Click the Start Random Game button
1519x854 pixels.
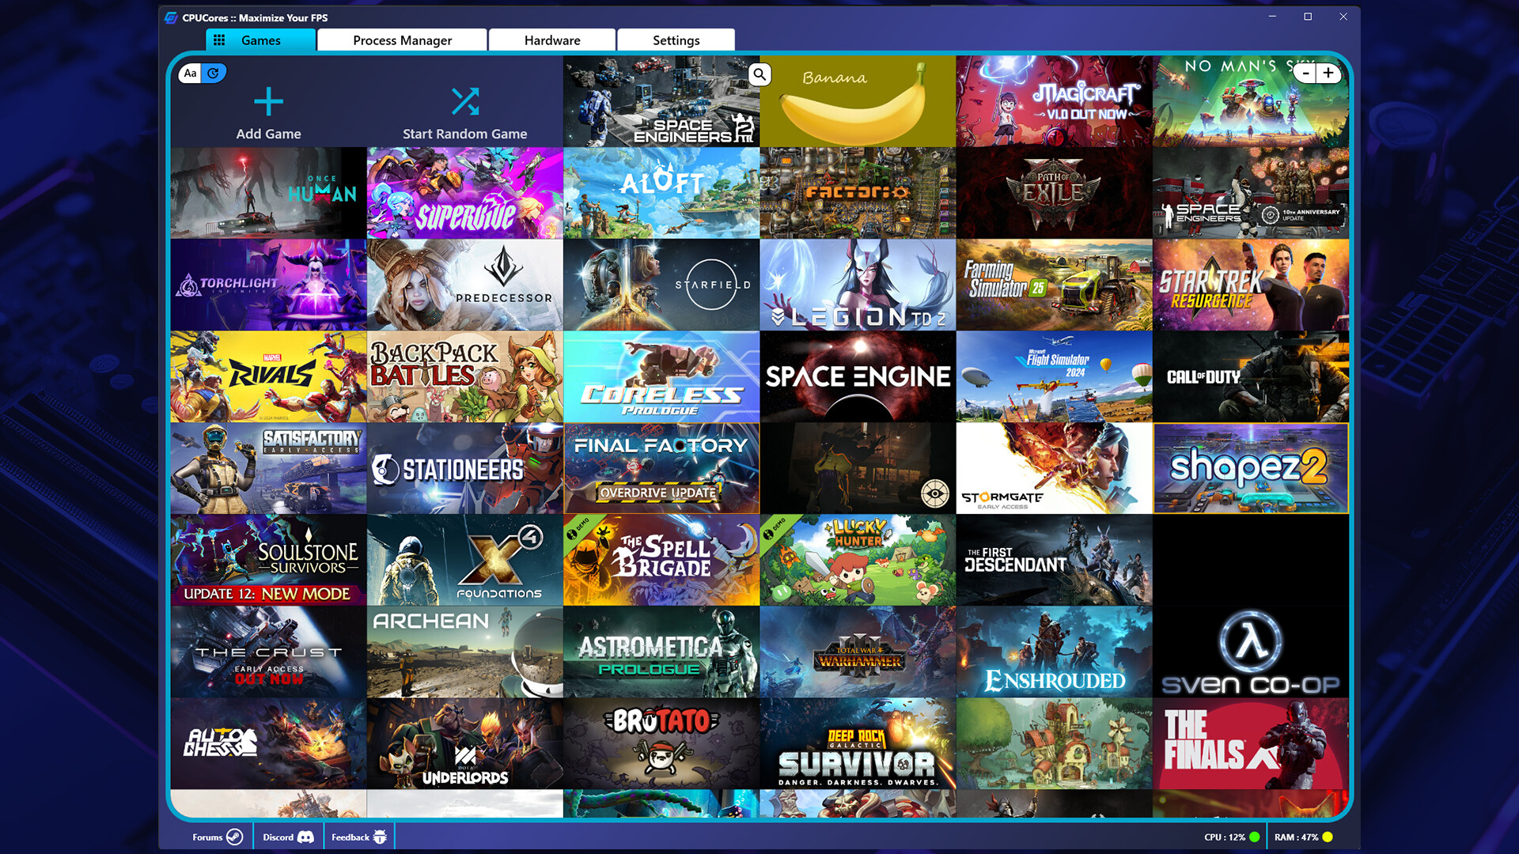pos(465,115)
